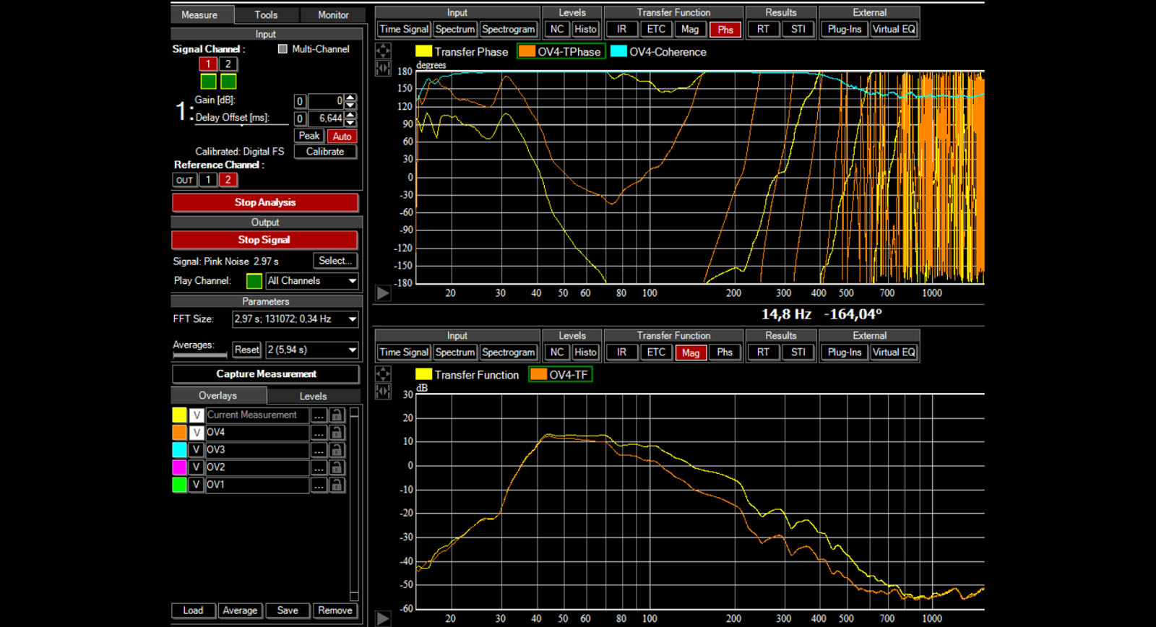1156x627 pixels.
Task: Click the pan arrows icon on phase graph
Action: click(x=383, y=51)
